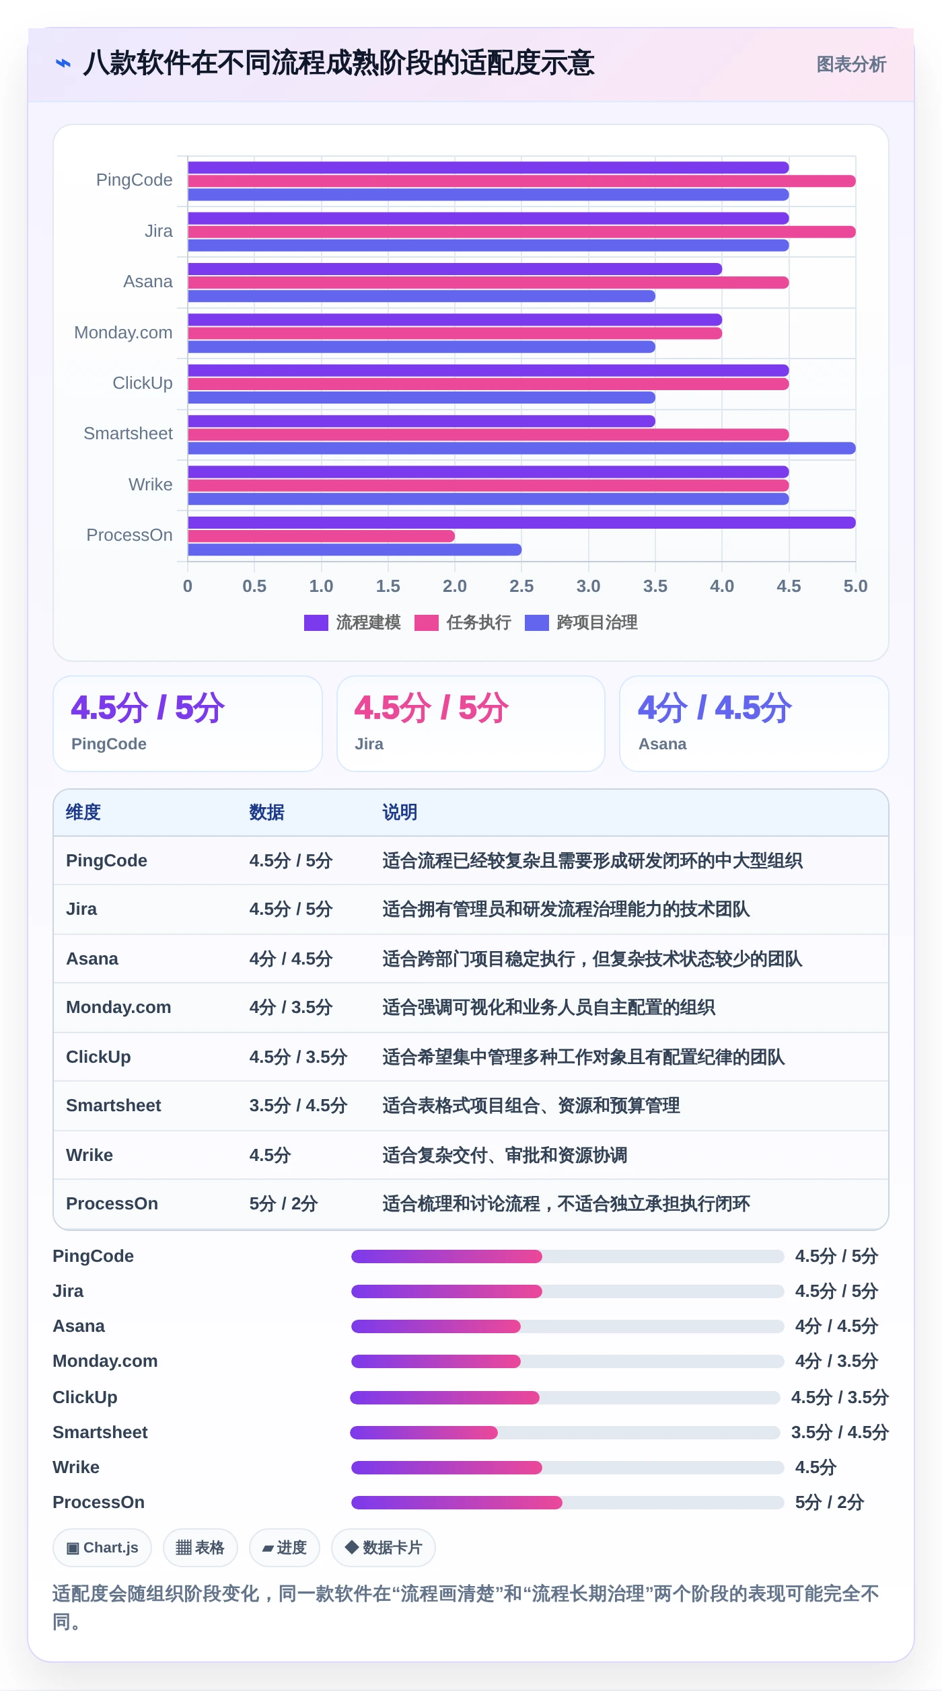The width and height of the screenshot is (942, 1691).
Task: Click the 进度 tag chip
Action: pyautogui.click(x=285, y=1548)
